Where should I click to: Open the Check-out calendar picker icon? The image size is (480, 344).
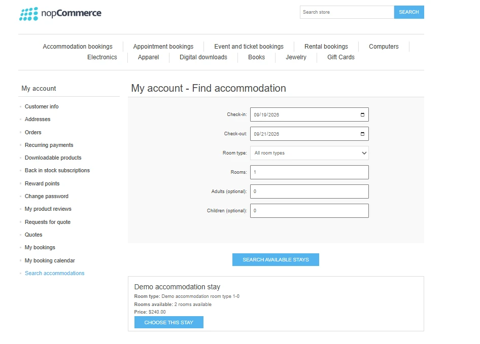coord(362,134)
